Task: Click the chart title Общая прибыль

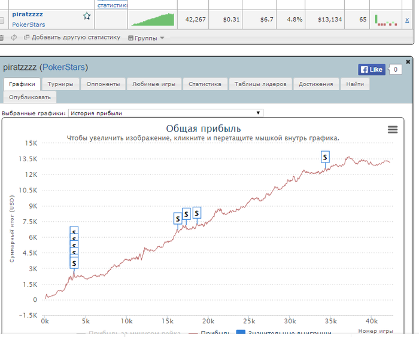Action: coord(204,128)
